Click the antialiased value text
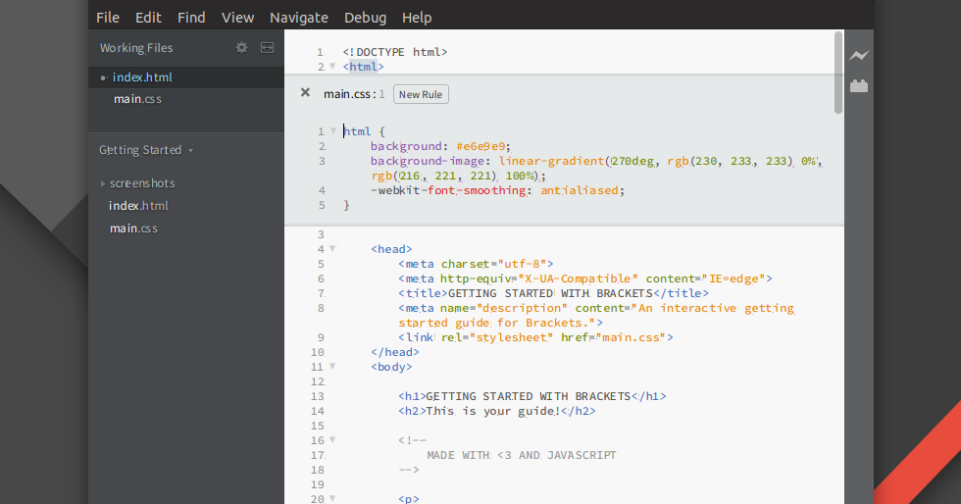The image size is (961, 504). (x=580, y=190)
